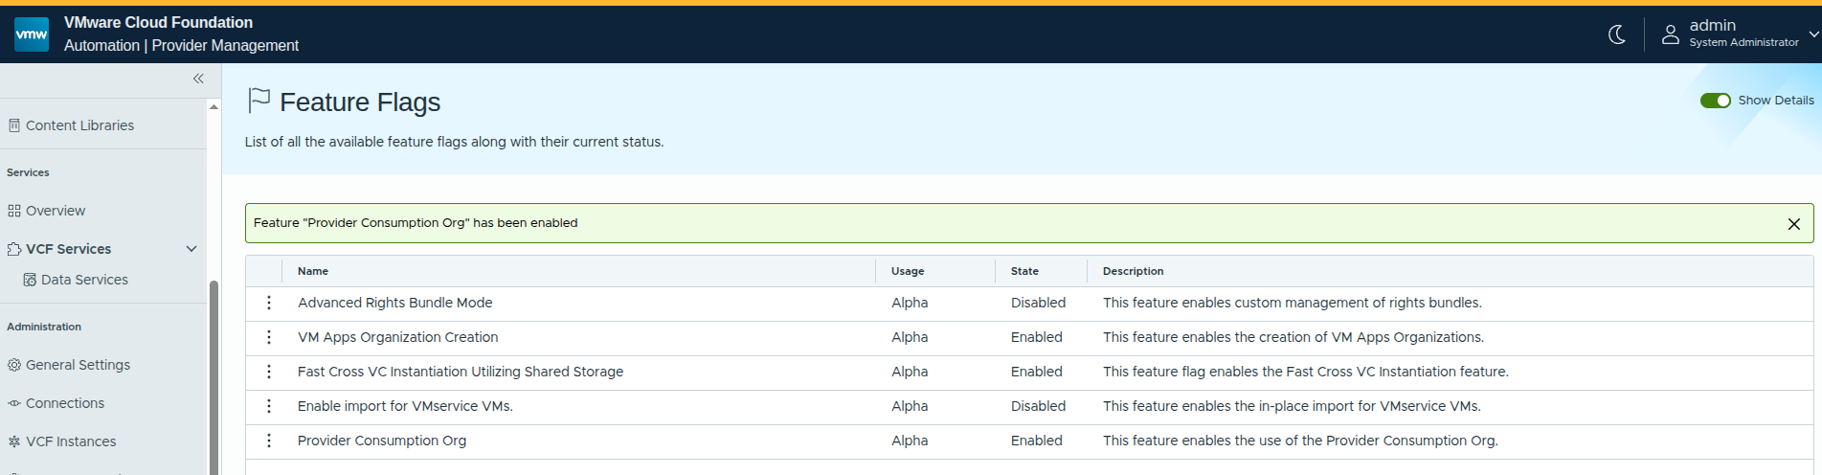Select 'Enable import for VMservice VMs.' cell
The image size is (1822, 475).
[x=405, y=406]
